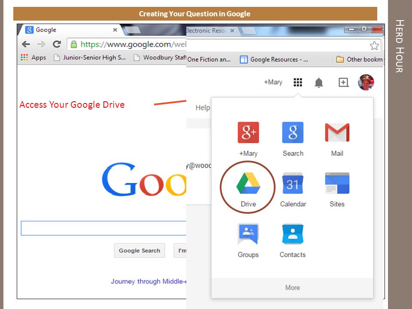Viewport: 412px width, 309px height.
Task: Open the Google+ Mary app icon
Action: [x=248, y=133]
